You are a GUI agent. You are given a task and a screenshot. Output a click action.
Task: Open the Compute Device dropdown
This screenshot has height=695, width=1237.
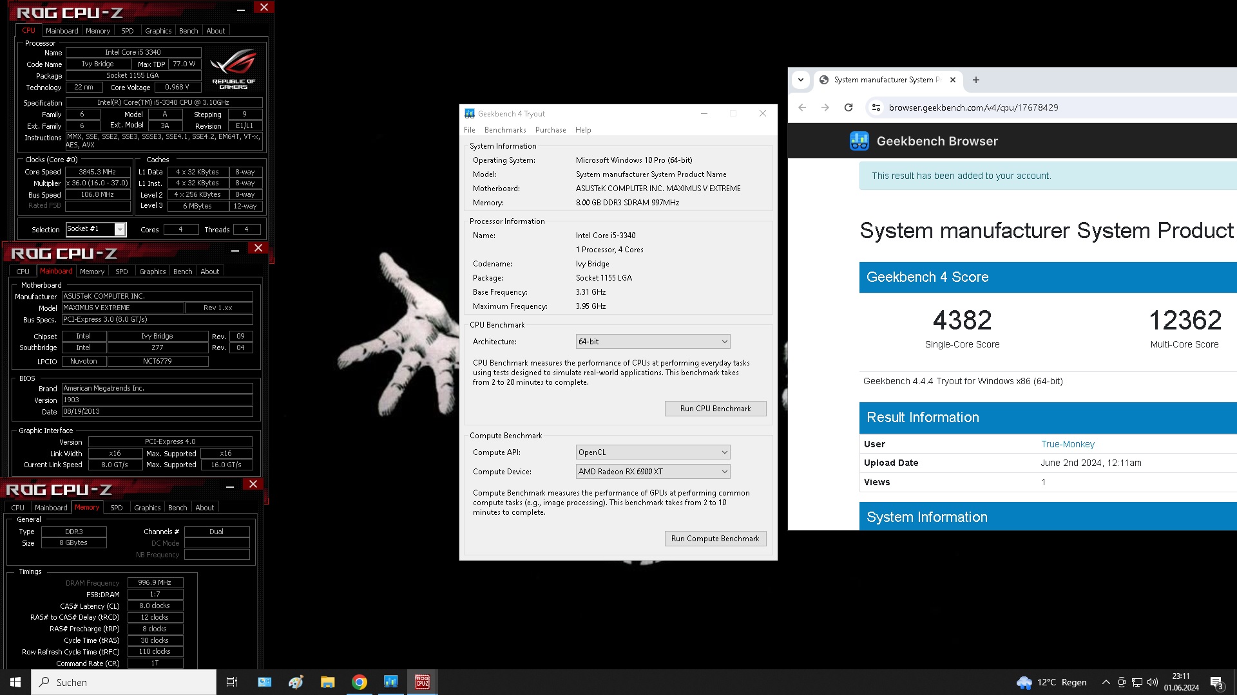click(x=653, y=472)
